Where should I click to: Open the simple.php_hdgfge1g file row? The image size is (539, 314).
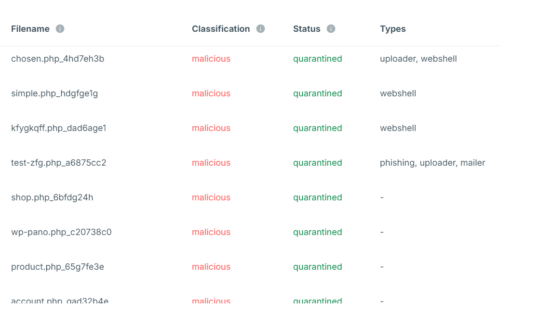[54, 93]
